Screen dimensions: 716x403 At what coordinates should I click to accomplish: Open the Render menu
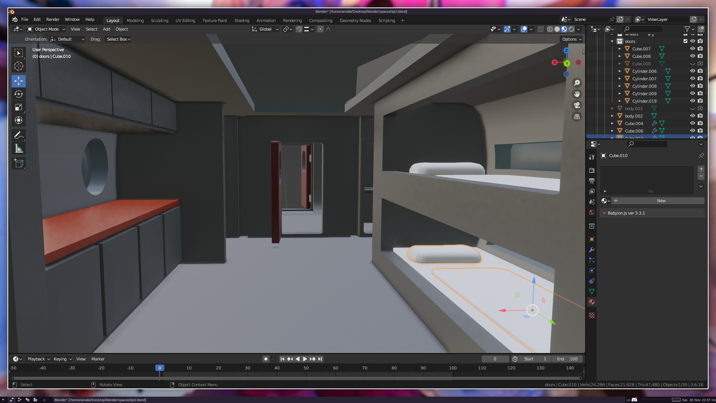53,19
